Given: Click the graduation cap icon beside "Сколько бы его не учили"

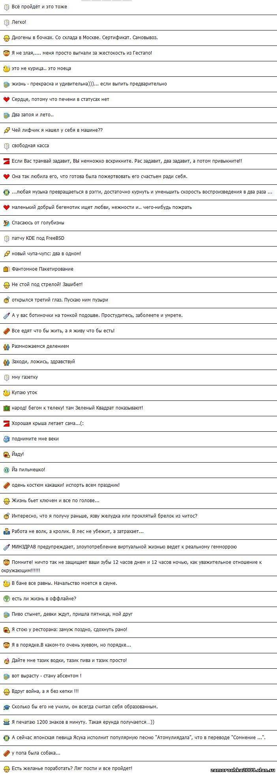Looking at the screenshot, I should [x=6, y=707].
